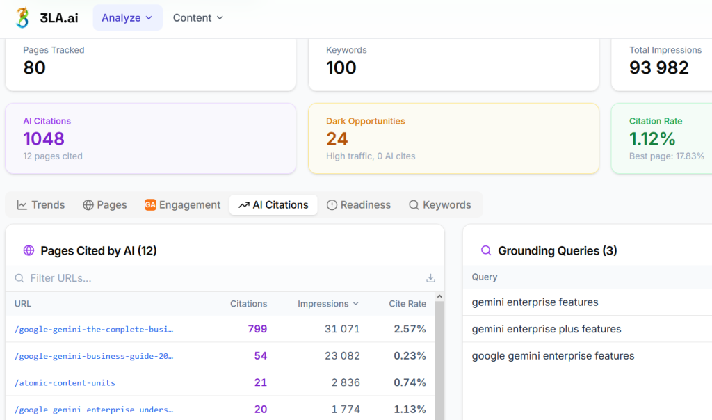Screen dimensions: 712x420
Task: Click the 0.74% cite rate cell
Action: pos(410,382)
